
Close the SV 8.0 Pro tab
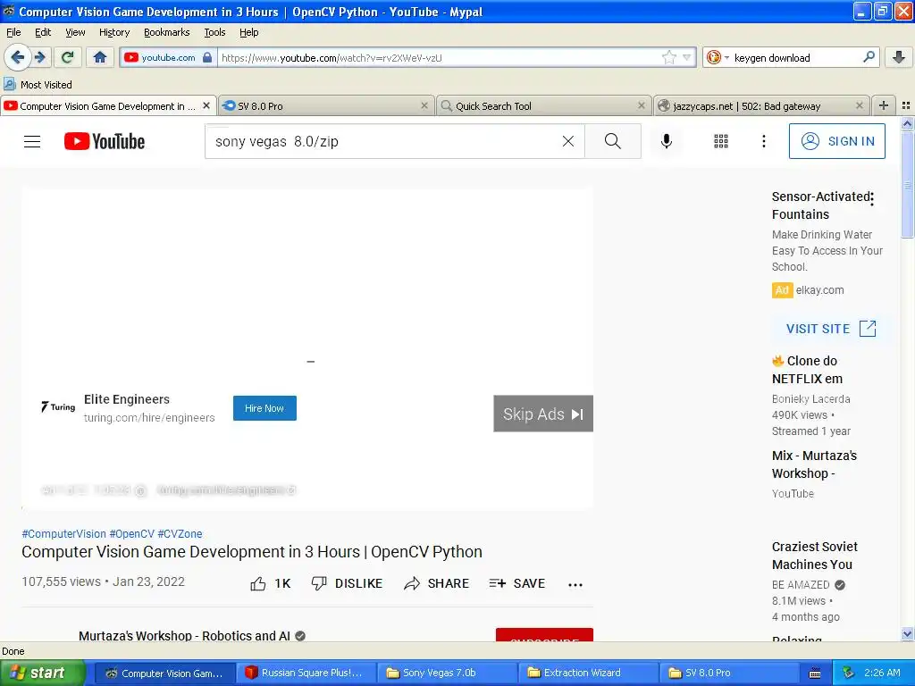424,105
